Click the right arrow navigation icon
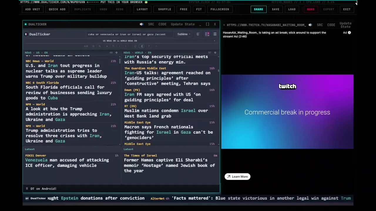 pos(126,46)
